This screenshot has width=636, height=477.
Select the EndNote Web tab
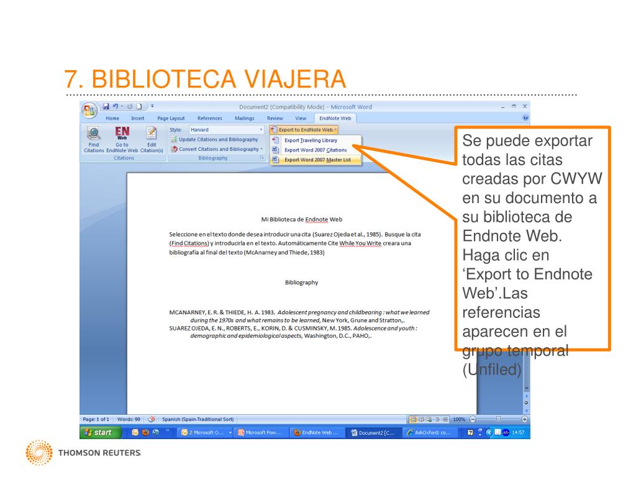[x=335, y=119]
